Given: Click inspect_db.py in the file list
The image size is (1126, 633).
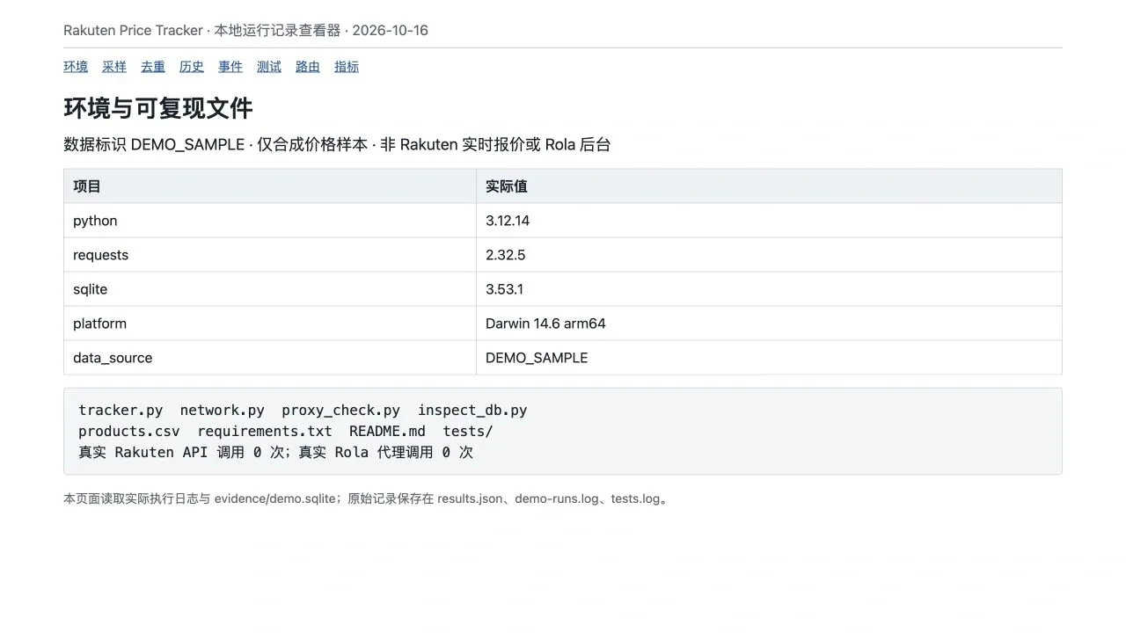Looking at the screenshot, I should 472,411.
